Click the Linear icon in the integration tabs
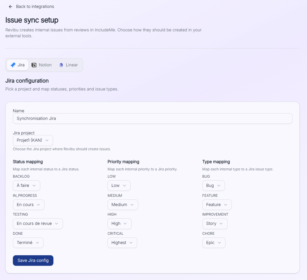 point(61,65)
